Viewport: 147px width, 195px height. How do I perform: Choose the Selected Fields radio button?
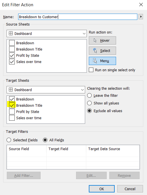click(x=9, y=140)
